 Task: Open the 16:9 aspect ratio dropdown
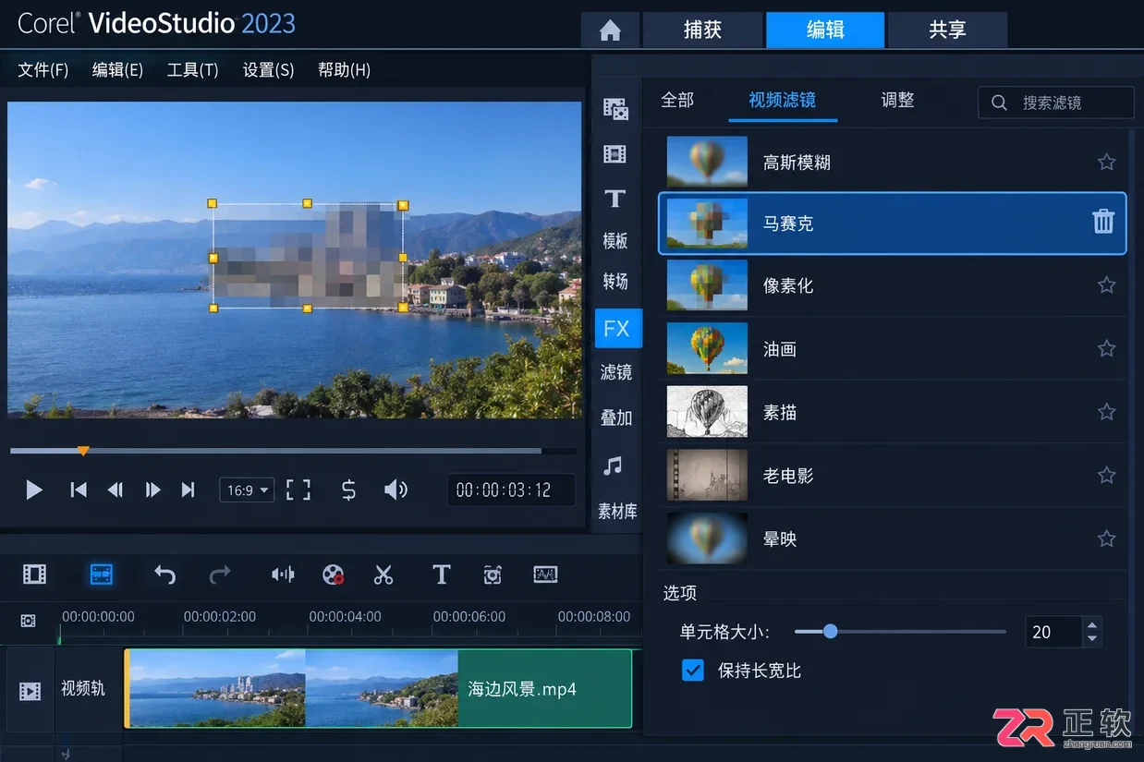coord(247,490)
